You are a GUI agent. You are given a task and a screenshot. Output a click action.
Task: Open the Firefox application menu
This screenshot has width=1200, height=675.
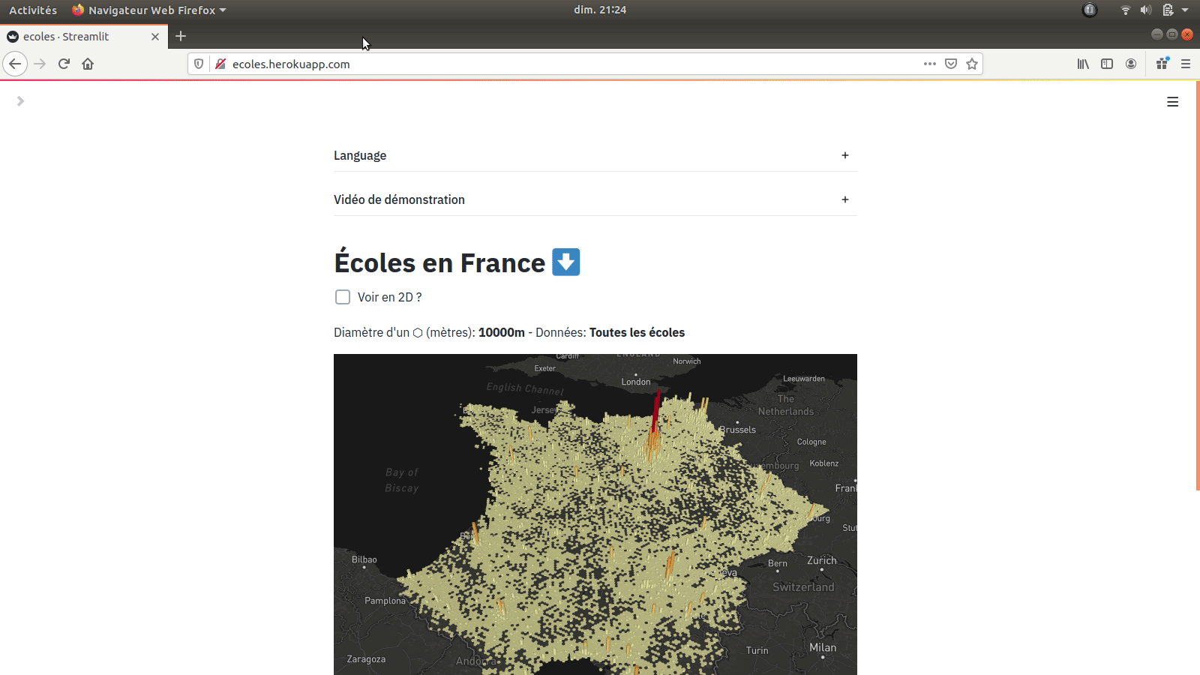(x=1186, y=64)
